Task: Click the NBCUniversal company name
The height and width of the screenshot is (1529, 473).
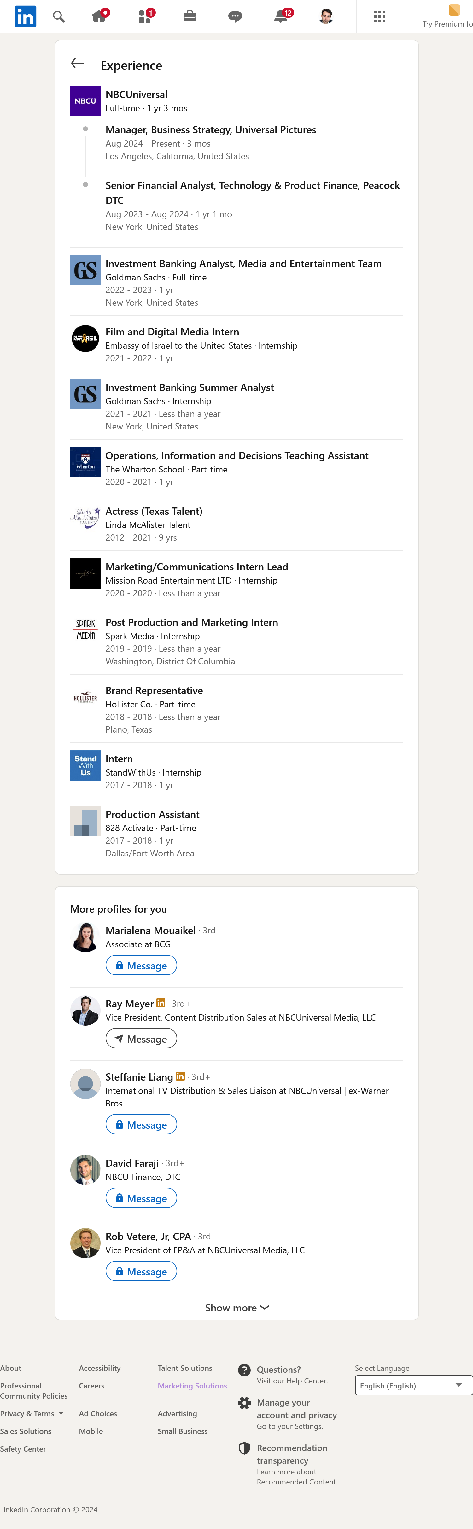Action: (136, 94)
